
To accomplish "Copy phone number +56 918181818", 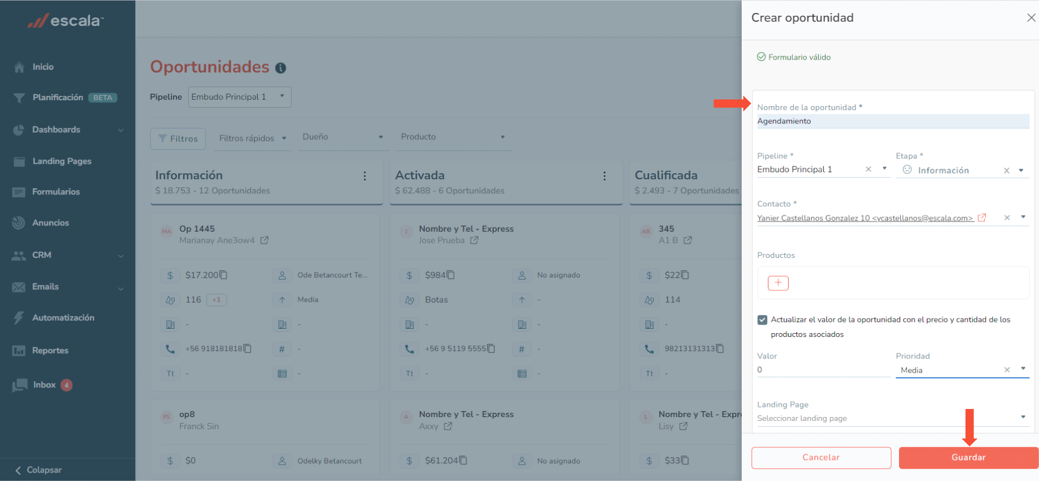I will click(x=247, y=348).
